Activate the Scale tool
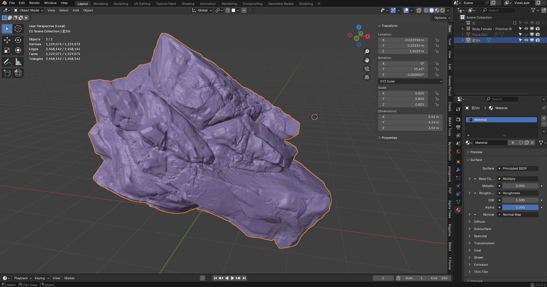Image resolution: width=547 pixels, height=287 pixels. [7, 51]
